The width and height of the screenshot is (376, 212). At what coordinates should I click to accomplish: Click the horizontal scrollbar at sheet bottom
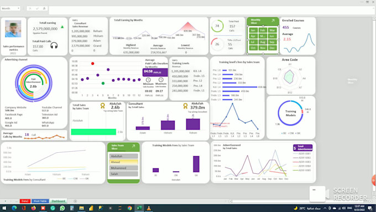(297, 201)
